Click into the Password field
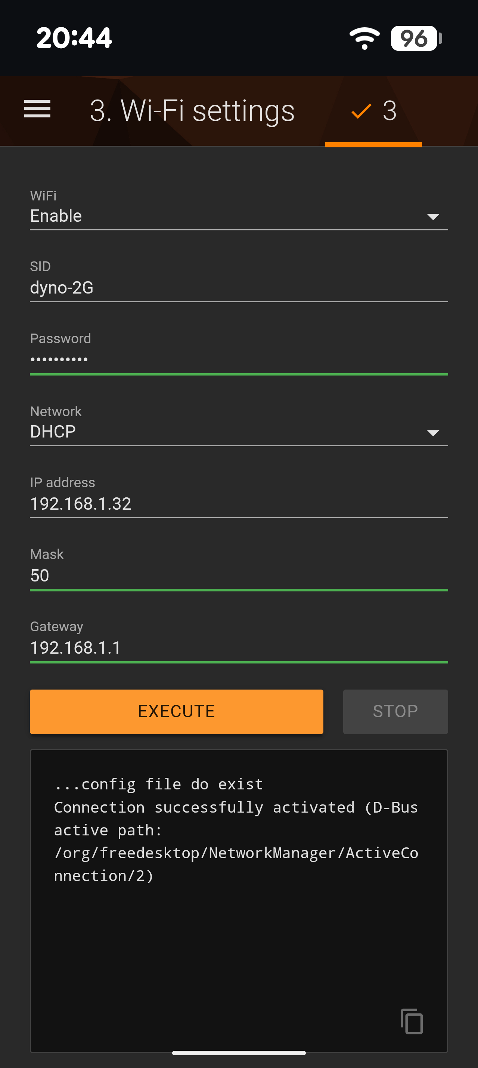Image resolution: width=478 pixels, height=1068 pixels. (x=238, y=359)
